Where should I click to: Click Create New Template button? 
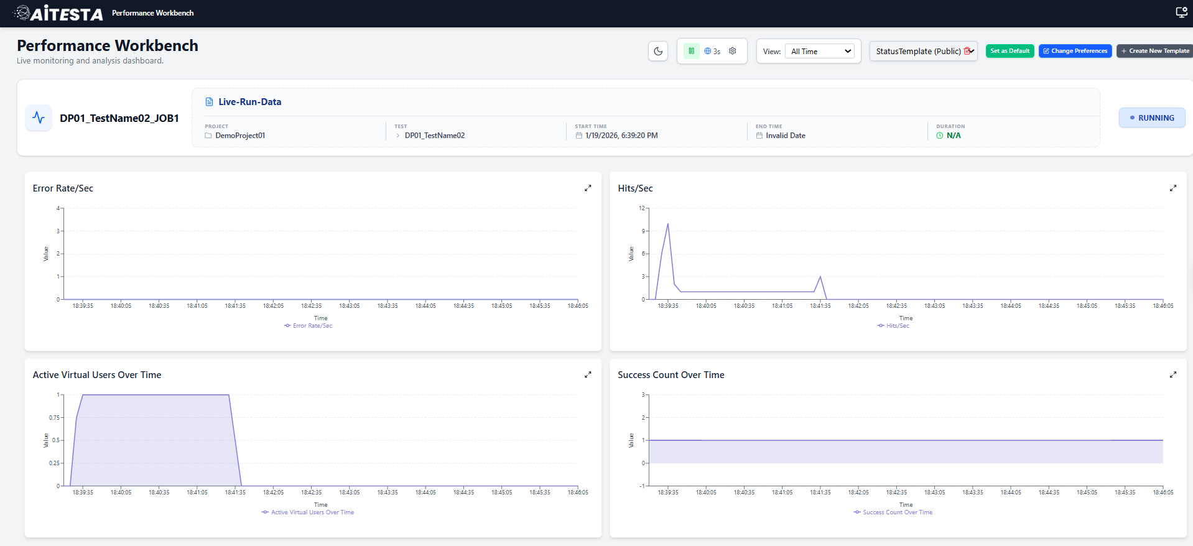(1155, 51)
